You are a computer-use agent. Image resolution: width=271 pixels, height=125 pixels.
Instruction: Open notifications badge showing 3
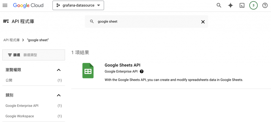253,6
